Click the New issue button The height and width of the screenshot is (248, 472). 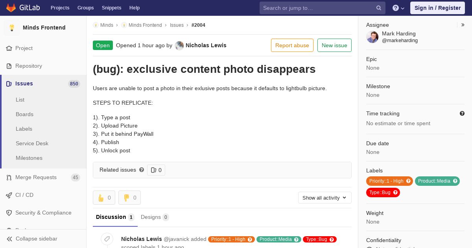334,45
